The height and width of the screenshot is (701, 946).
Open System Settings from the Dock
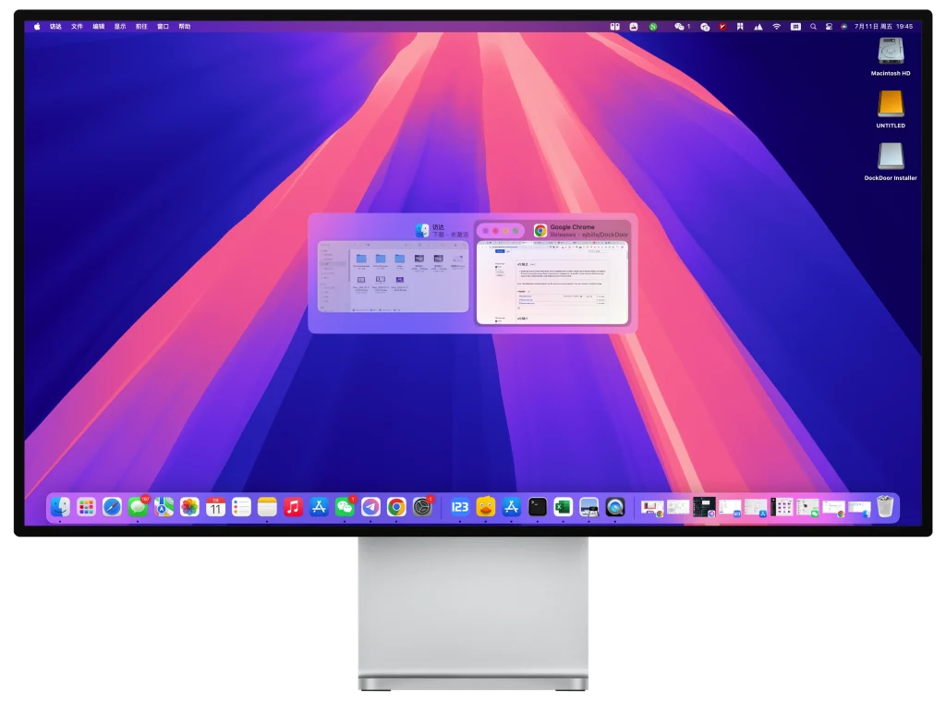pyautogui.click(x=422, y=507)
